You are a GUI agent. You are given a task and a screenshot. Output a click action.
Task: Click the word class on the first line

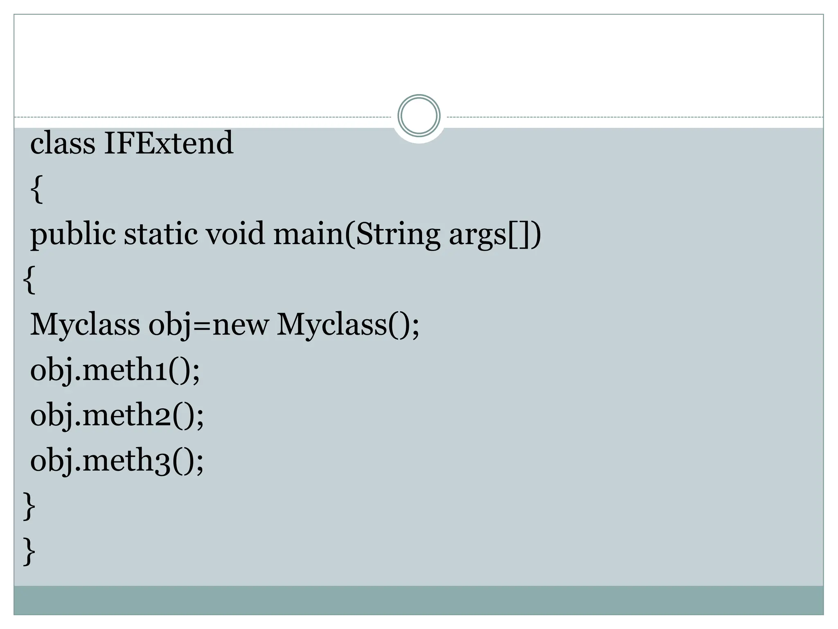(x=63, y=143)
